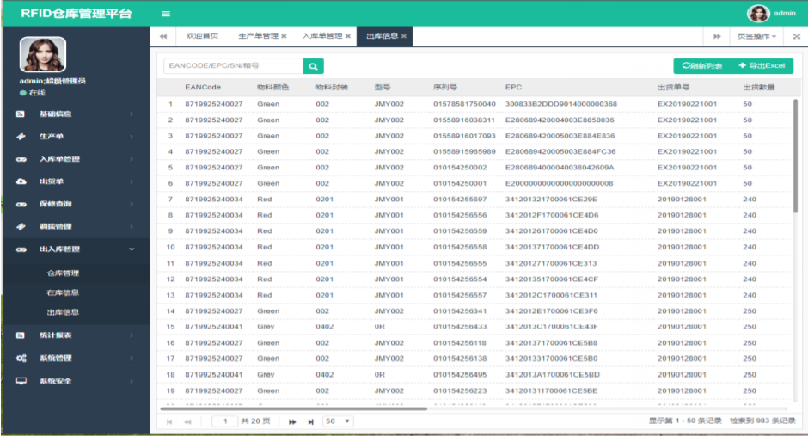The image size is (808, 436).
Task: Click the 导出Excel button
Action: point(761,65)
